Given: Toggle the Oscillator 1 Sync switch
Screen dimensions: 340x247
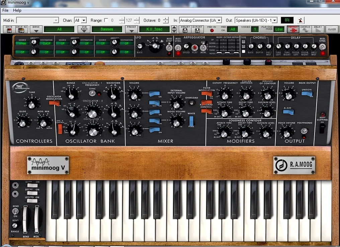Looking at the screenshot, I should pyautogui.click(x=92, y=93).
